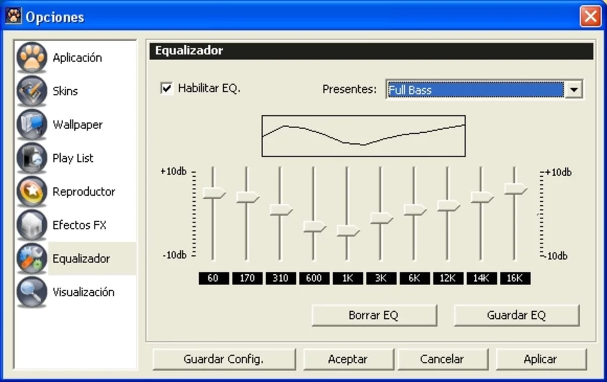Click the Play List icon
Viewport: 607px width, 382px height.
coord(32,158)
